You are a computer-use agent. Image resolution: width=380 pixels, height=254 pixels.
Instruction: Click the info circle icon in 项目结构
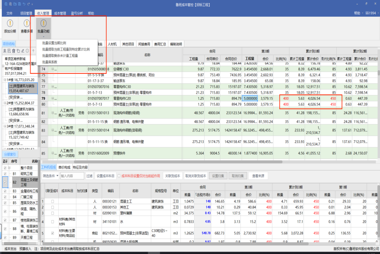point(27,51)
